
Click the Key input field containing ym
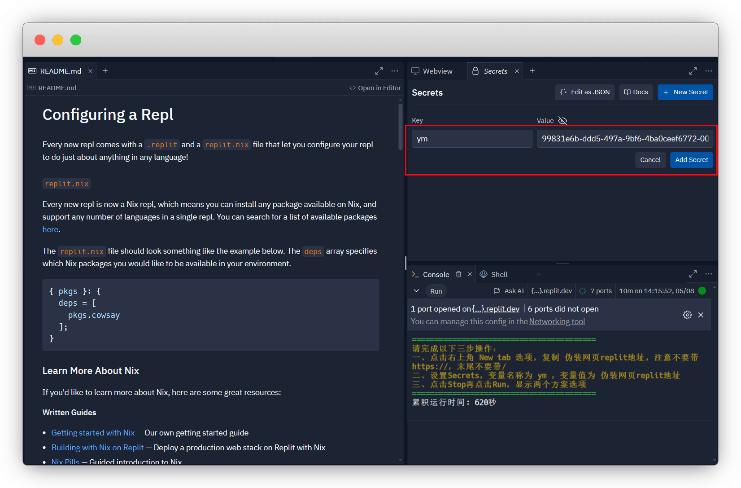point(471,139)
